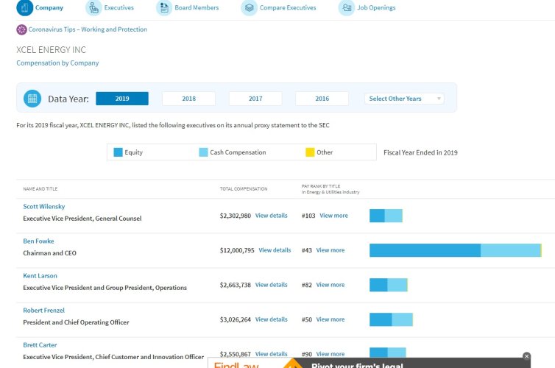The image size is (555, 368).
Task: Open Kent Larson's profile
Action: pos(40,276)
